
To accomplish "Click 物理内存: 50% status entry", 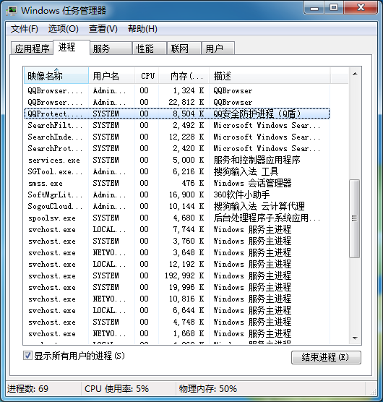I will [208, 389].
